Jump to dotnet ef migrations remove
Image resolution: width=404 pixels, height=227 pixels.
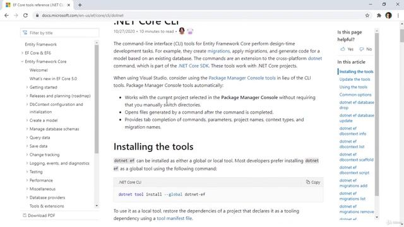click(x=356, y=209)
